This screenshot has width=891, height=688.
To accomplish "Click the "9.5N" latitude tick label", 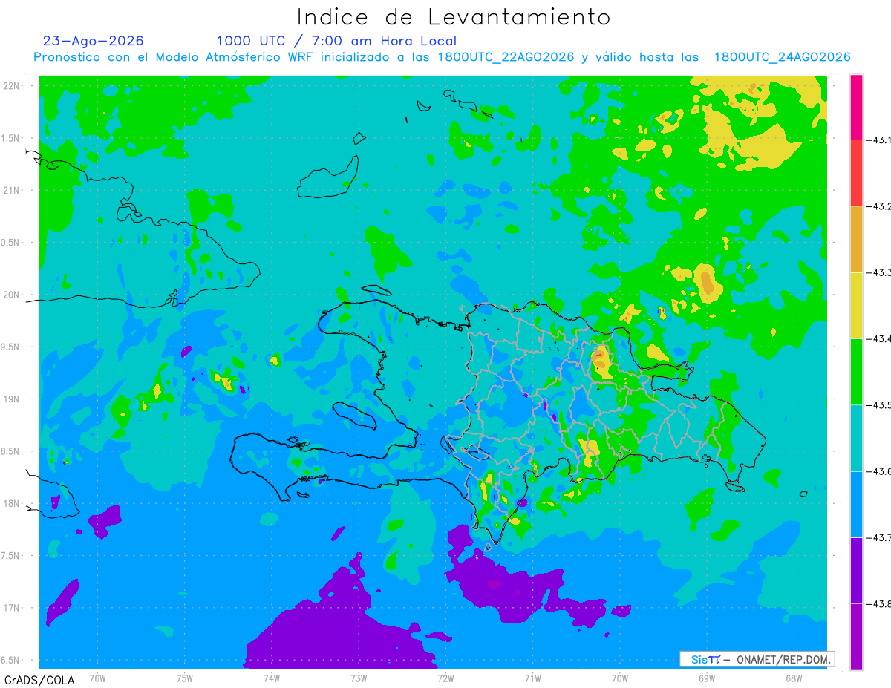I will pyautogui.click(x=11, y=347).
